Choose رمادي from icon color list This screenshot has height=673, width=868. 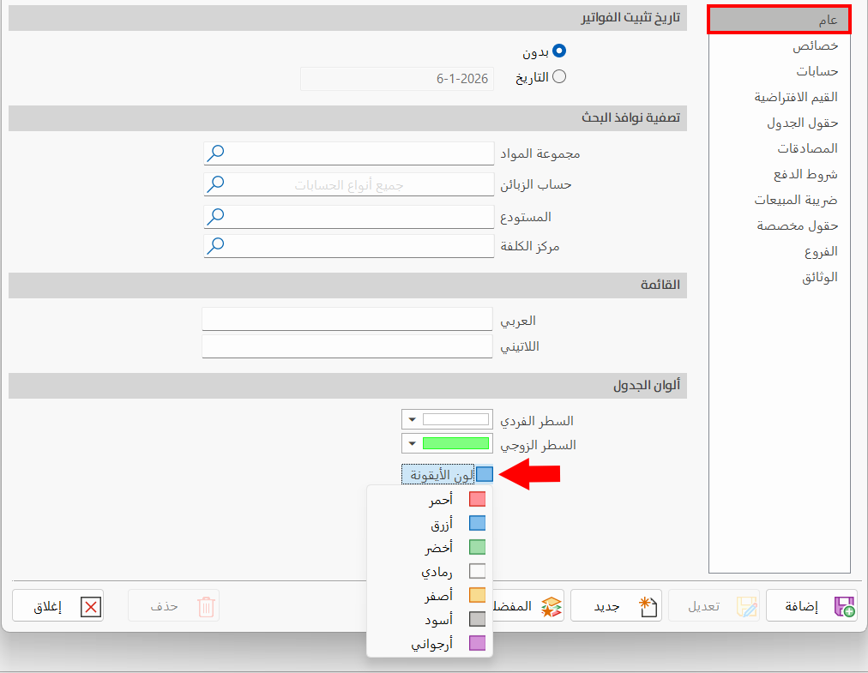point(430,571)
